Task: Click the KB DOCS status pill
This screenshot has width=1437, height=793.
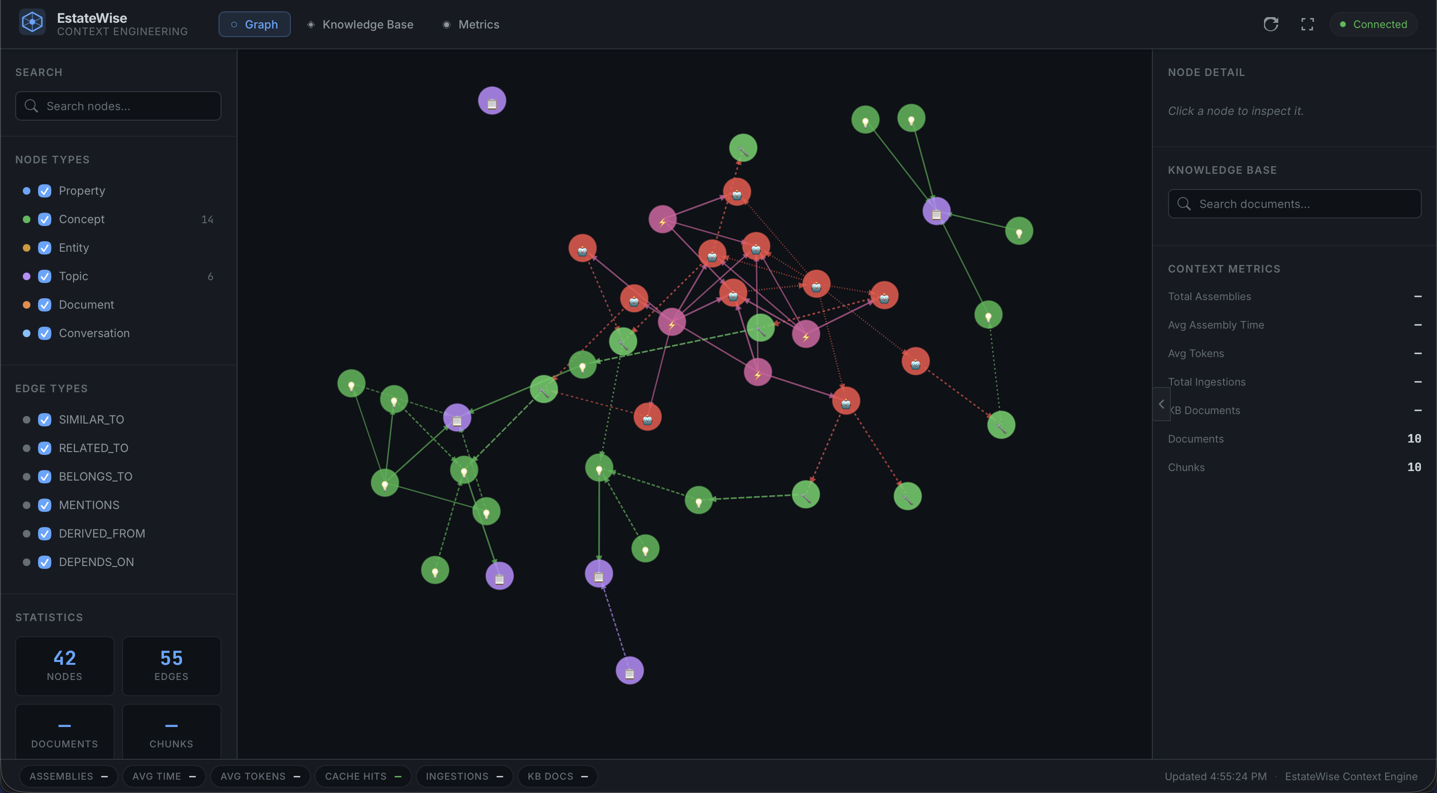Action: (x=557, y=776)
